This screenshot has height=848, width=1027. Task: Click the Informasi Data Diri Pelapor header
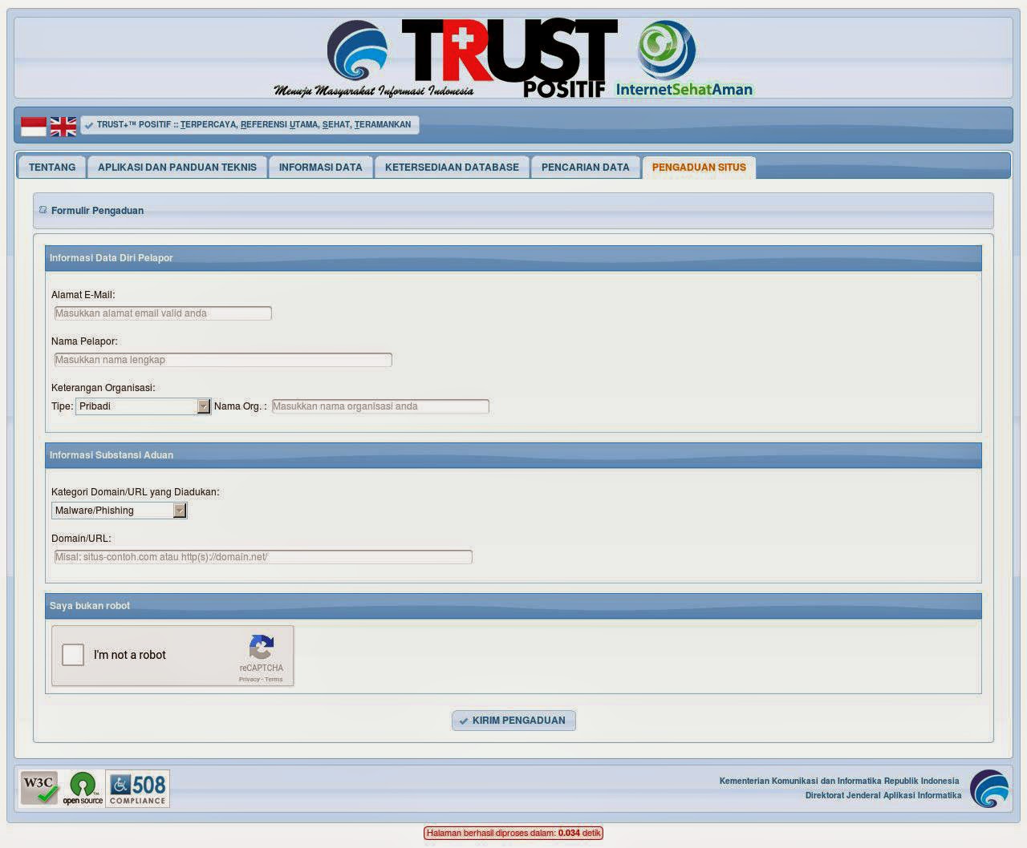(x=513, y=258)
